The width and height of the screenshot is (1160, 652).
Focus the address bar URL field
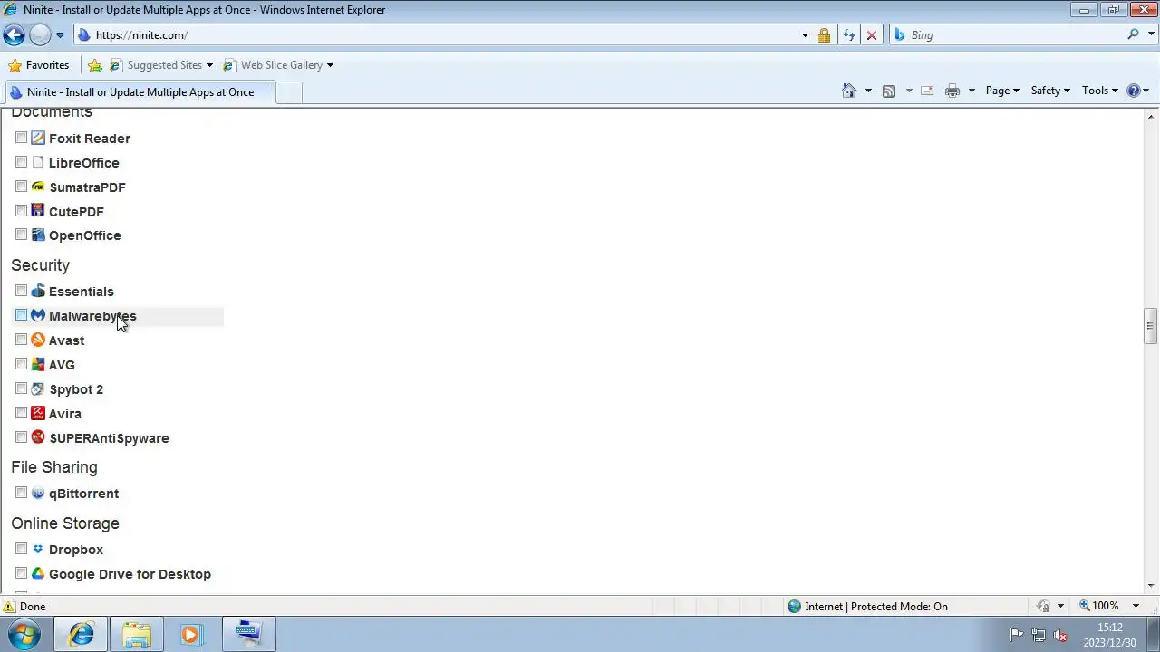[x=444, y=35]
